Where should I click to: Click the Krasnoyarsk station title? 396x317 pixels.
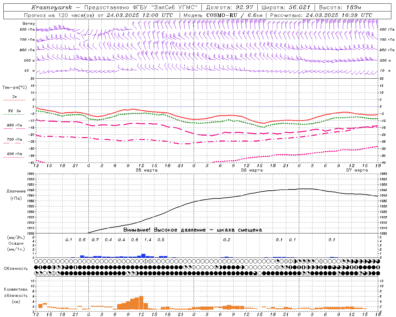pyautogui.click(x=52, y=7)
